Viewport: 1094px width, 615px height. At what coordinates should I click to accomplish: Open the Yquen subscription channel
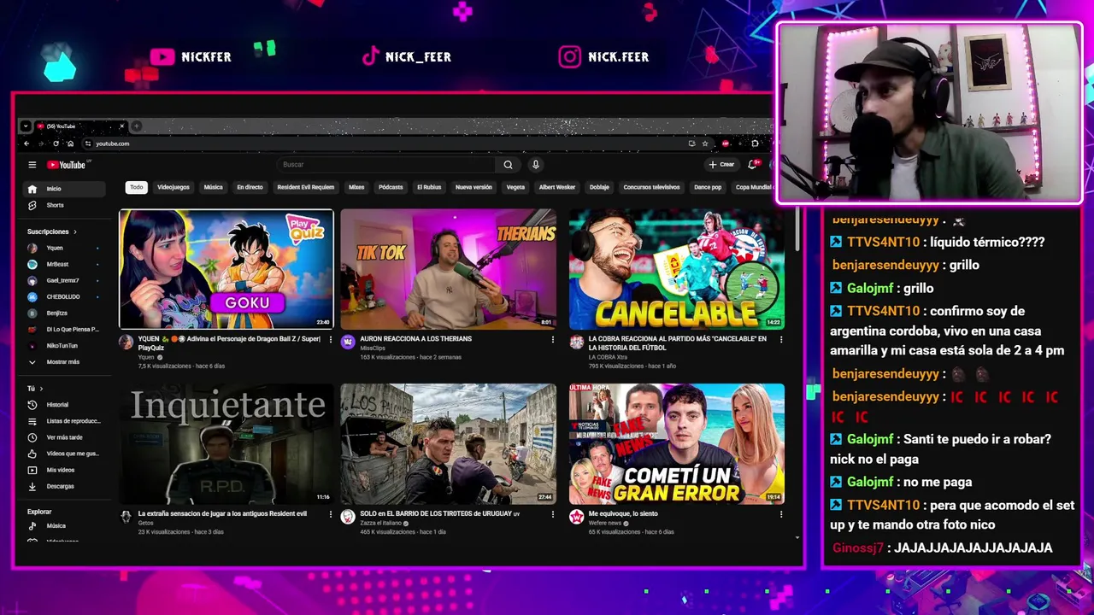click(64, 248)
